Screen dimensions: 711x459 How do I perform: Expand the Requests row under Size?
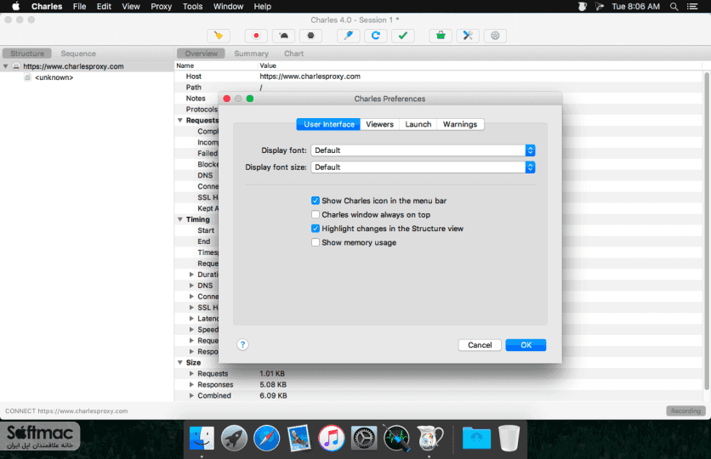[191, 373]
